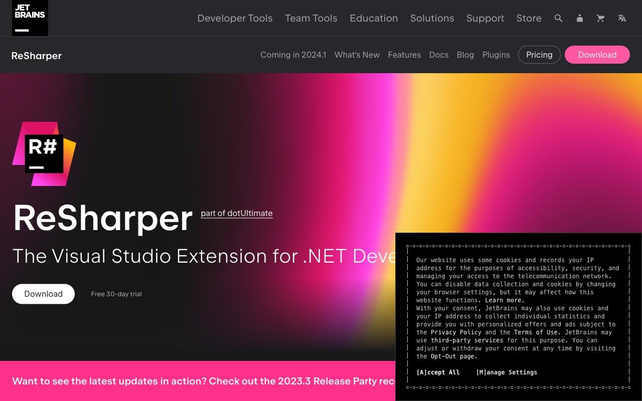Click the ReSharper product name link
Image resolution: width=642 pixels, height=401 pixels.
coord(37,56)
